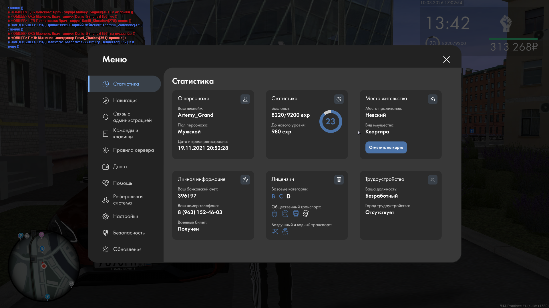Click the airplane license icon
This screenshot has height=308, width=549.
coord(275,231)
